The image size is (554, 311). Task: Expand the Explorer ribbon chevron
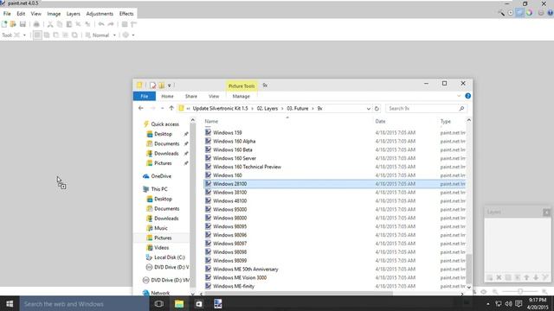[x=459, y=96]
